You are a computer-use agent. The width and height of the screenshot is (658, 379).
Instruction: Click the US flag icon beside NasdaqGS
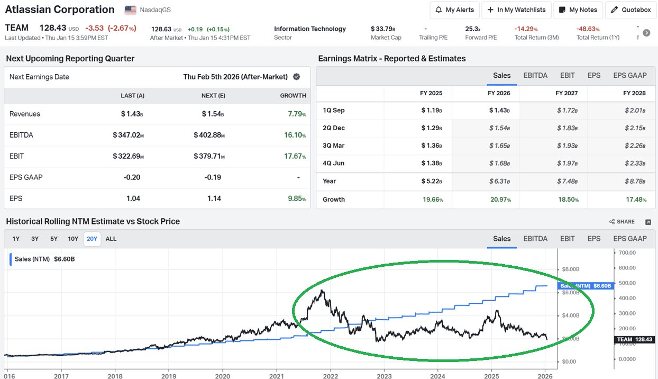130,10
